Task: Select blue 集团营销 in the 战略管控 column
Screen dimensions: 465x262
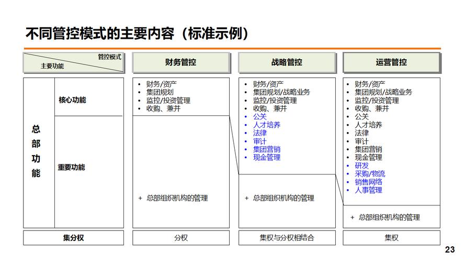Action: click(x=267, y=149)
